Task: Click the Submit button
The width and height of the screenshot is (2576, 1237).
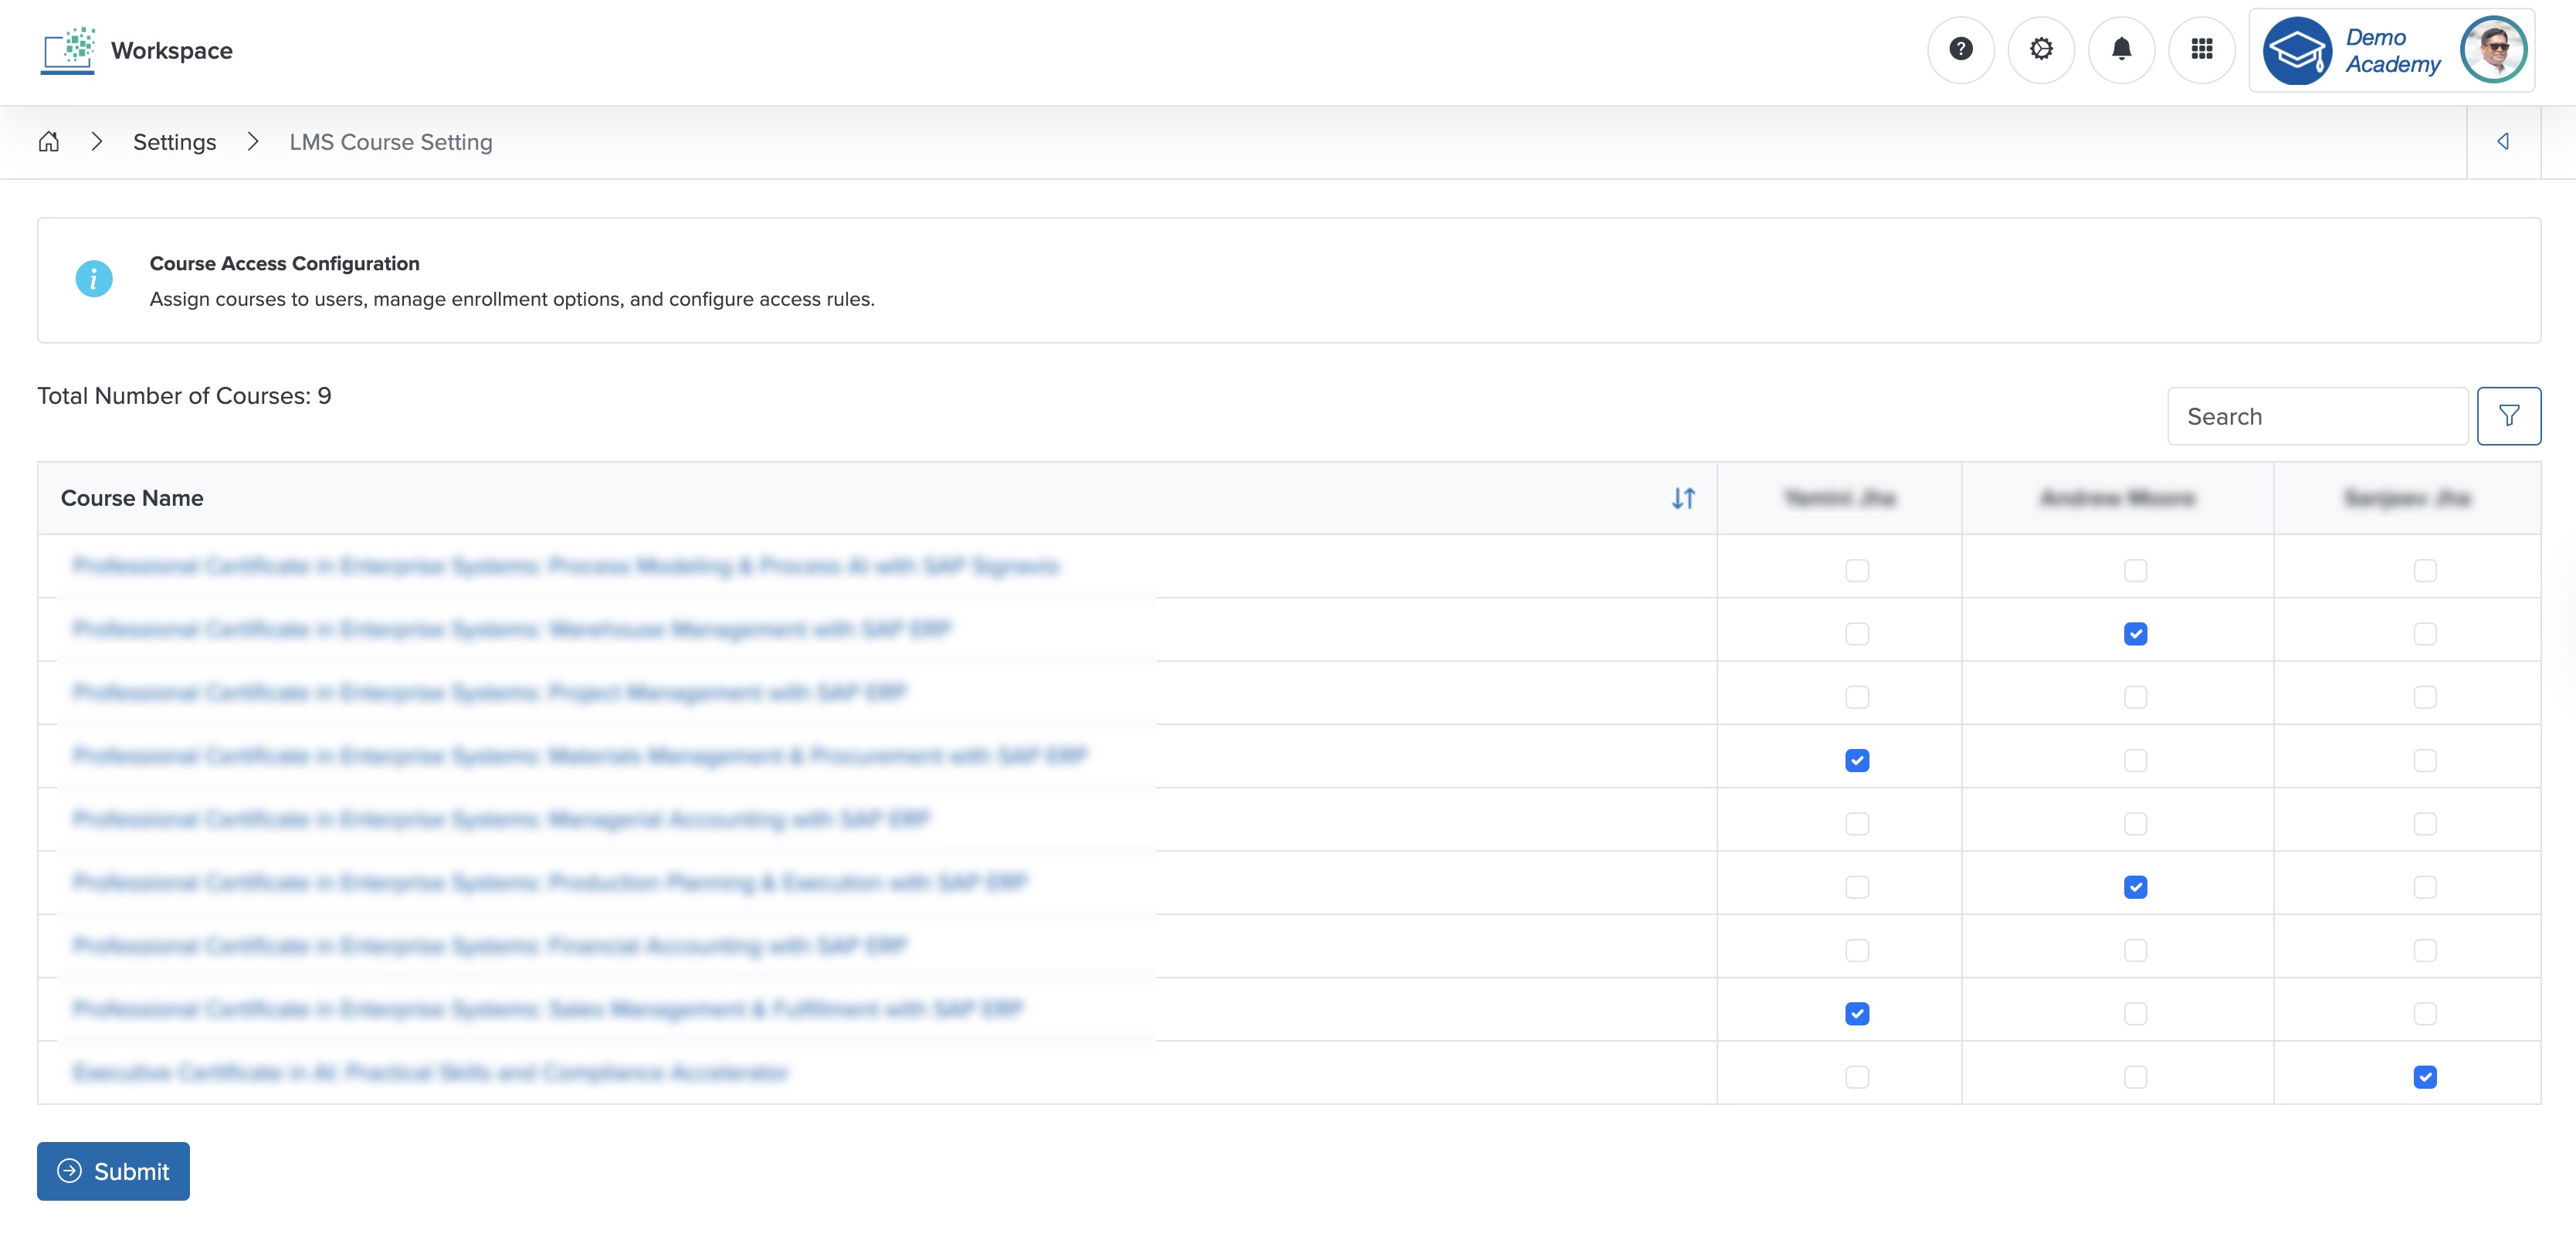Action: point(112,1170)
